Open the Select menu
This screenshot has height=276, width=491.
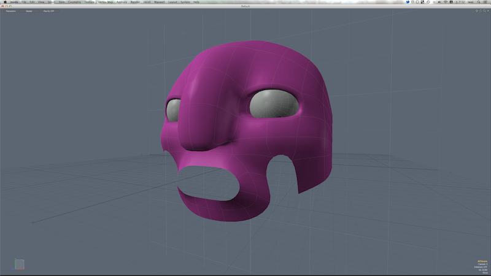tap(52, 2)
